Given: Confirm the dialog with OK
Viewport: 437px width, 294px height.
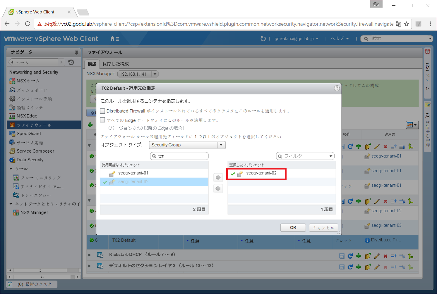Looking at the screenshot, I should coord(293,228).
